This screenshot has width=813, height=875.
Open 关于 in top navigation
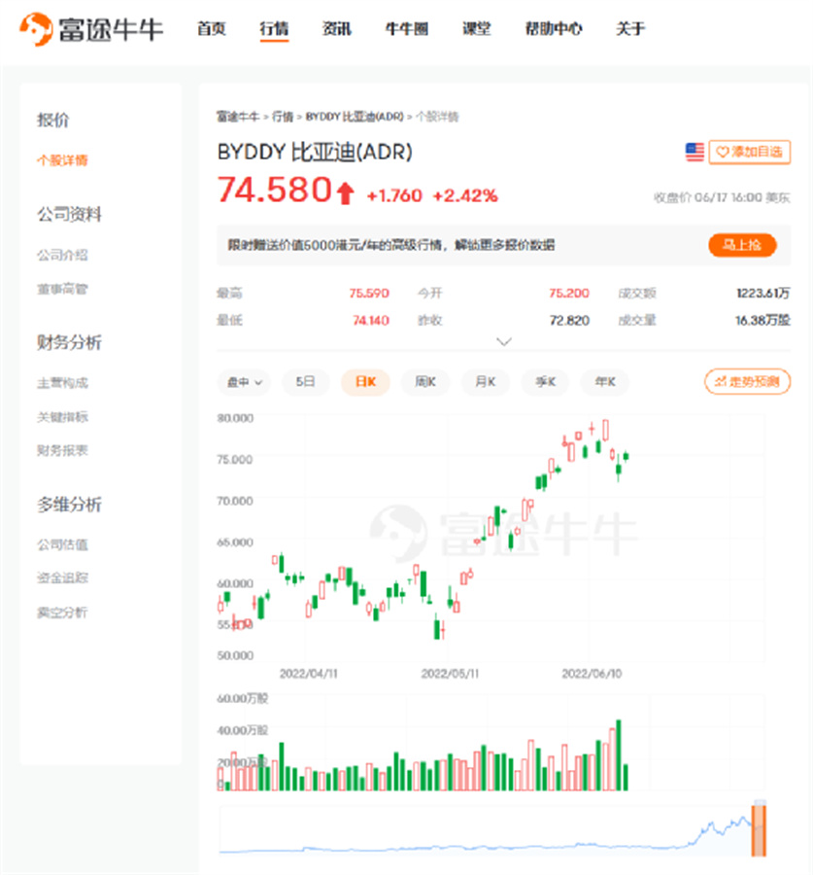coord(630,28)
